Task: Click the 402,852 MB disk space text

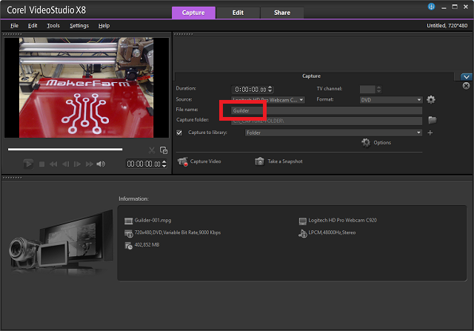Action: click(147, 244)
